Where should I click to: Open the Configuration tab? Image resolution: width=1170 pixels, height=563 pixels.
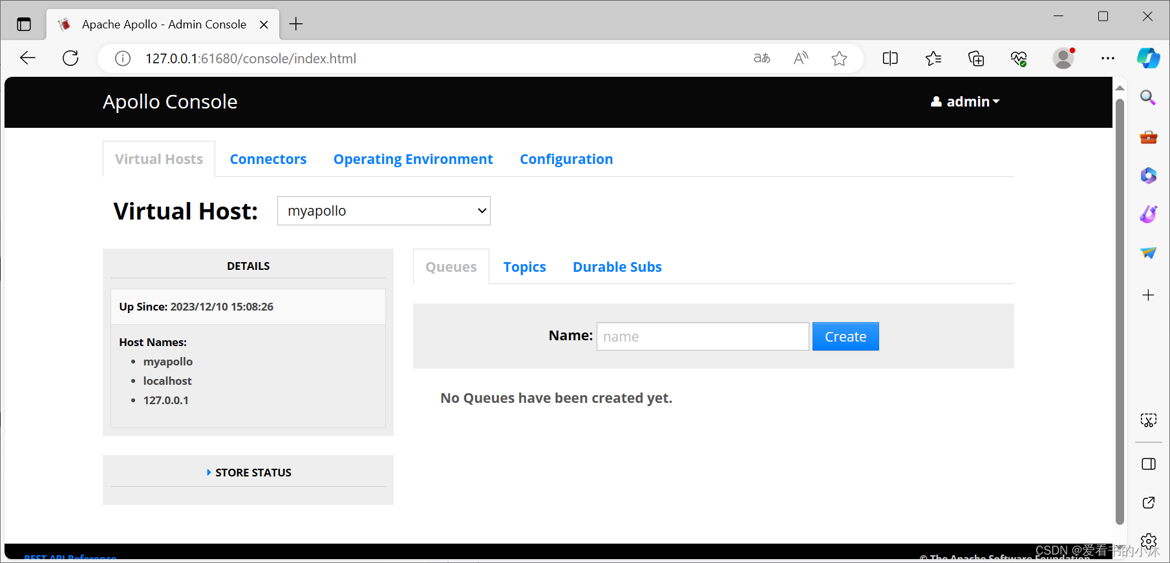tap(566, 159)
